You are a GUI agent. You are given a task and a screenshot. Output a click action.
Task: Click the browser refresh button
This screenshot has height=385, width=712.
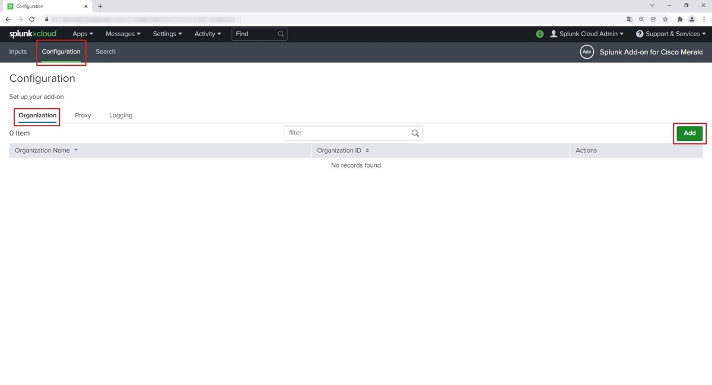click(31, 19)
